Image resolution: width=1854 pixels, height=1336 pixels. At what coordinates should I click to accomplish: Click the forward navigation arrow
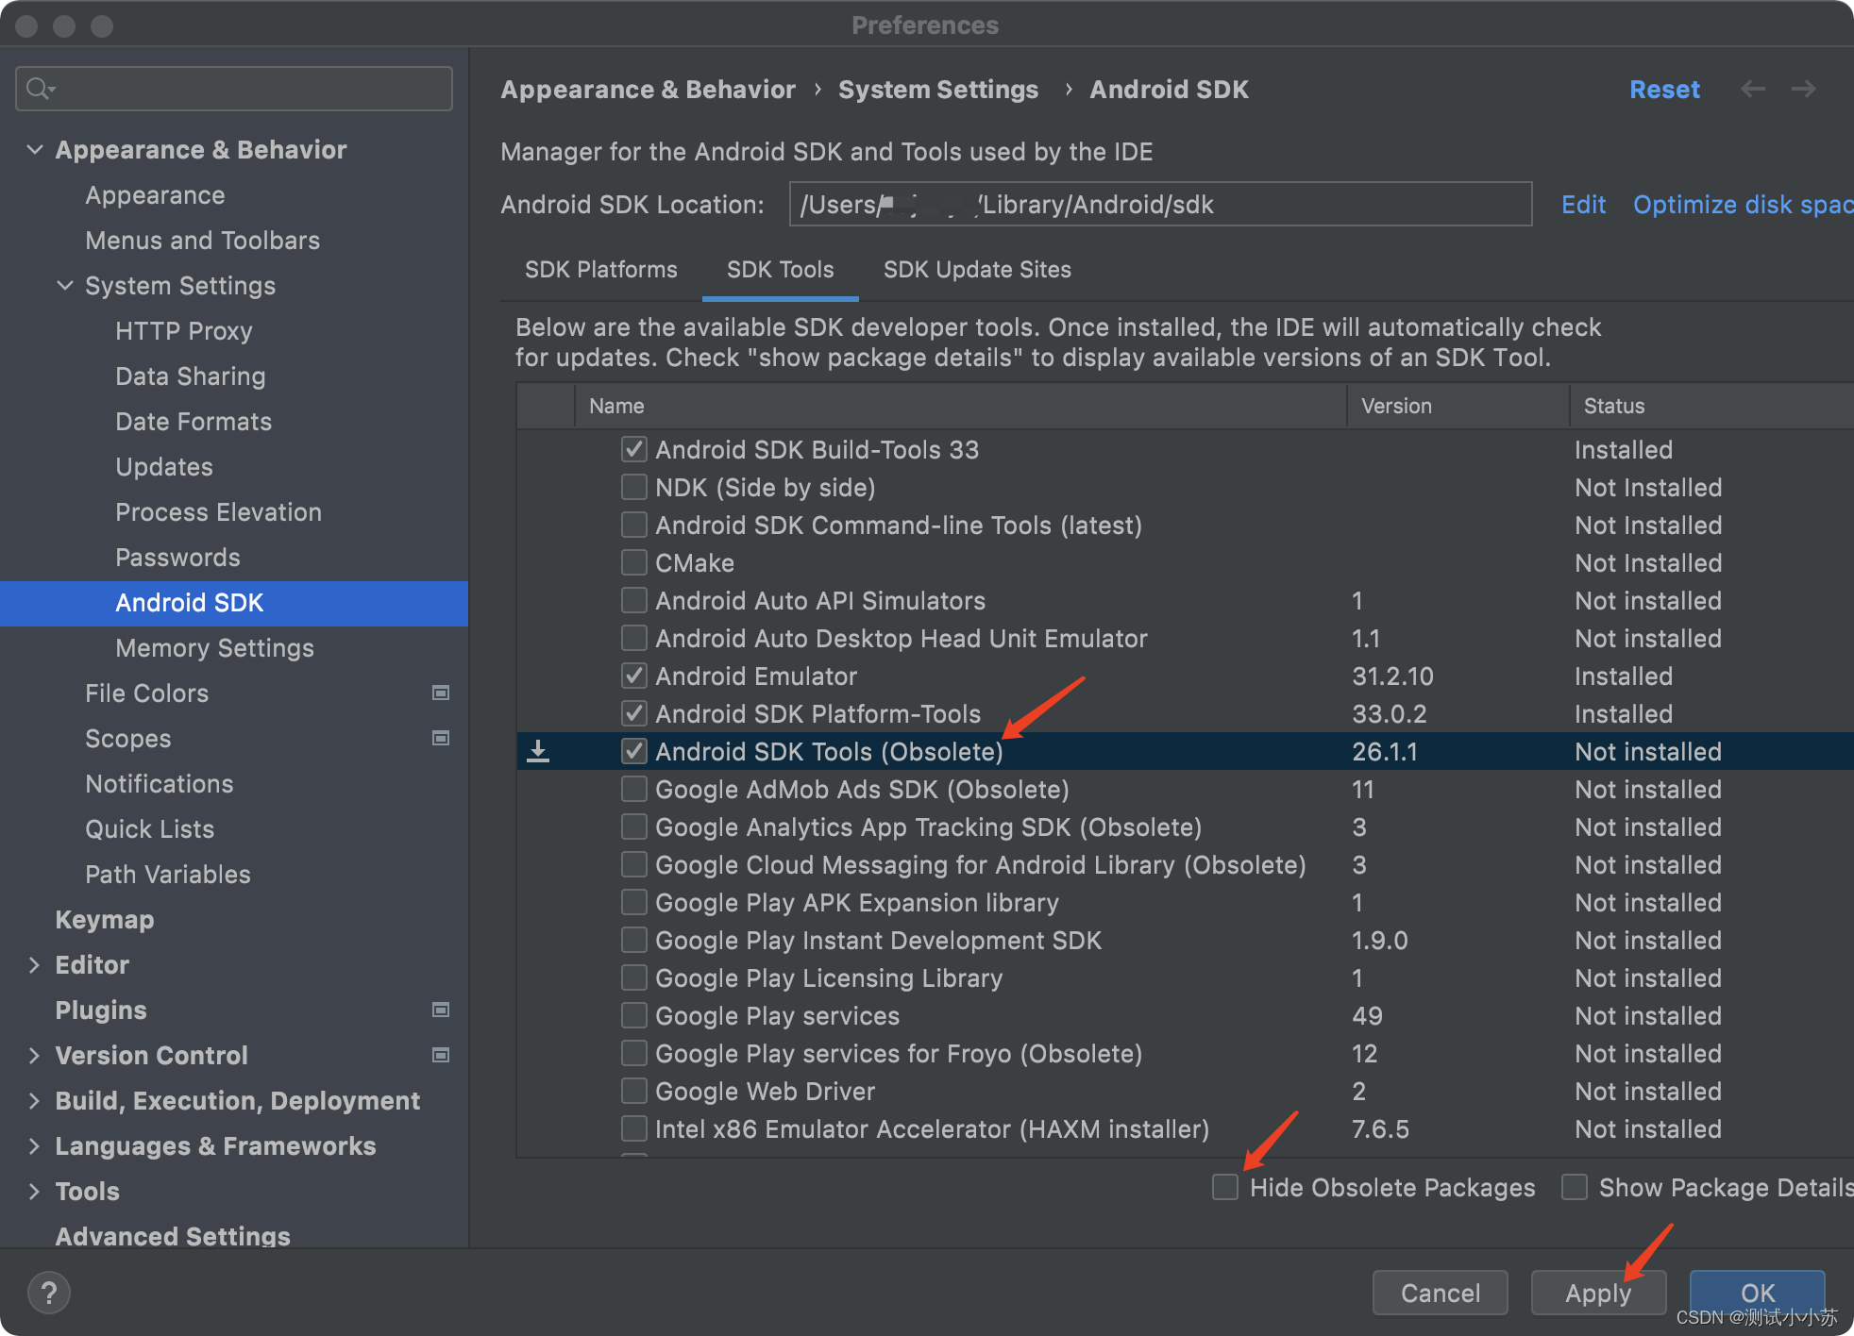[x=1804, y=89]
